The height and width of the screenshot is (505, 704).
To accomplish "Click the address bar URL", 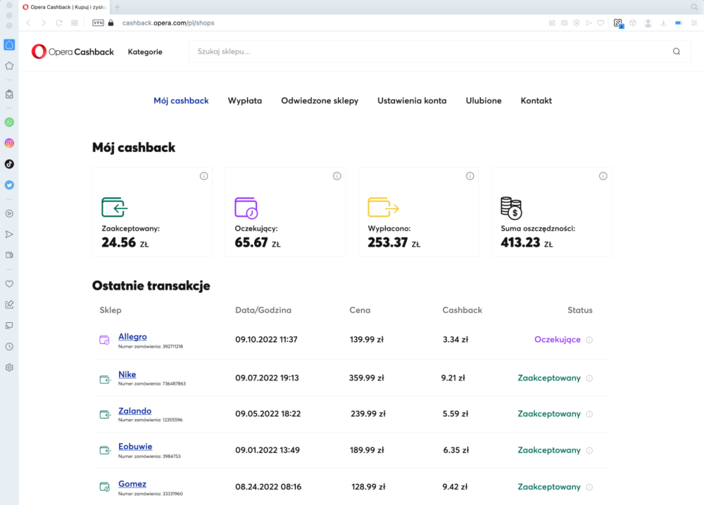I will 168,23.
